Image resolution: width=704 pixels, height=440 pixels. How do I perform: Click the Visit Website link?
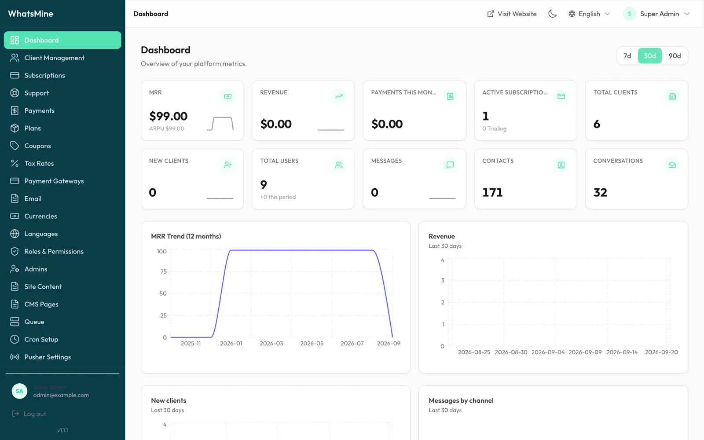pos(512,14)
